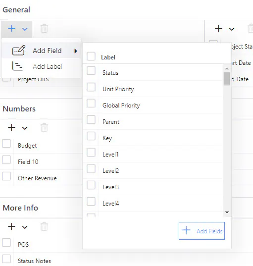Check the Level3 checkbox

[x=91, y=185]
